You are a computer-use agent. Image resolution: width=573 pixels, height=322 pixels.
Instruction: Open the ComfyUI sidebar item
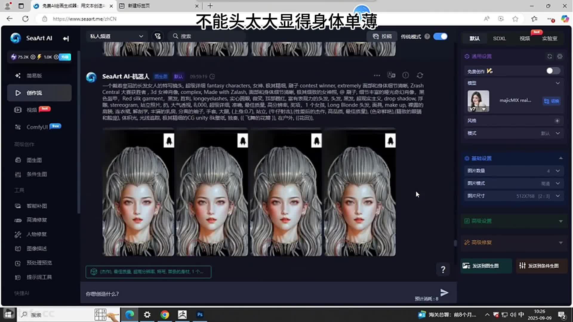tap(37, 127)
